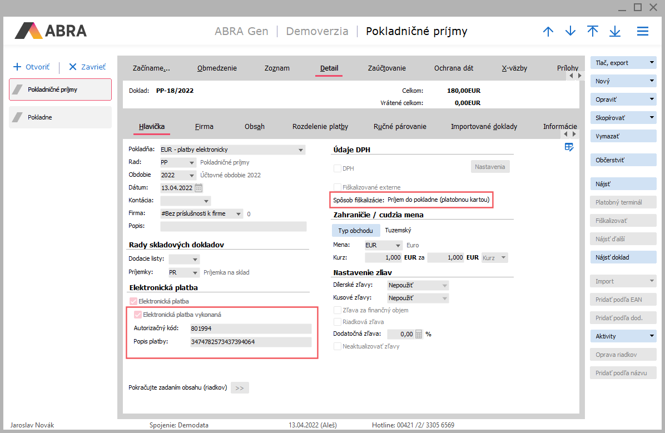Toggle the DPH checkbox
This screenshot has width=665, height=433.
point(337,168)
